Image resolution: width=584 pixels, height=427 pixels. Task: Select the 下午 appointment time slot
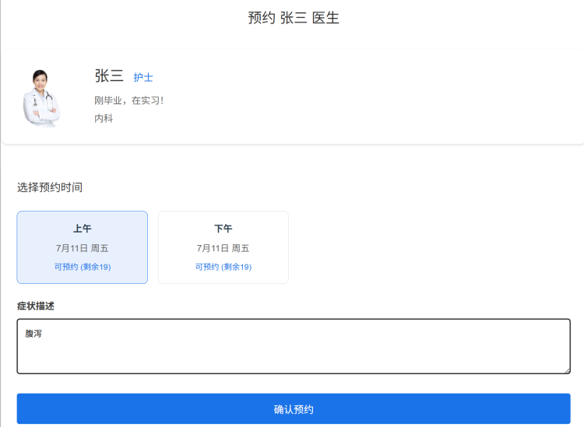click(223, 247)
